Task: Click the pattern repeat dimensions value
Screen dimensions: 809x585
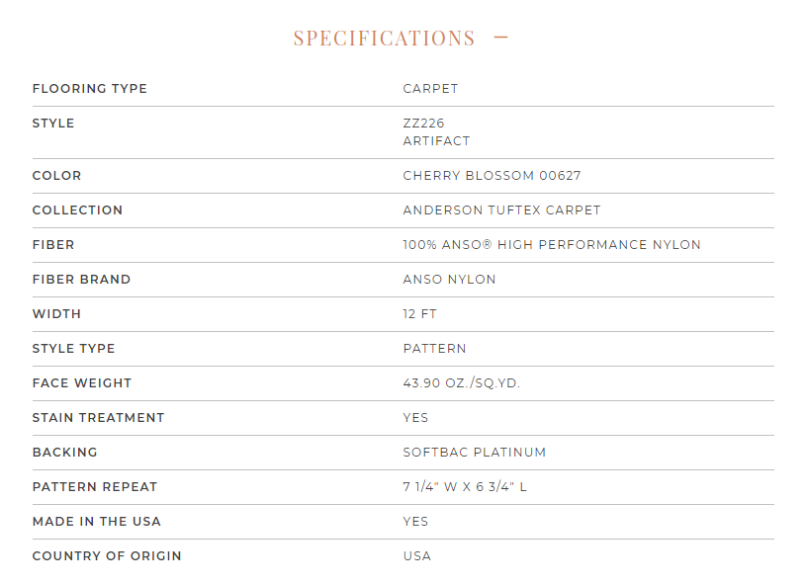Action: pos(465,486)
